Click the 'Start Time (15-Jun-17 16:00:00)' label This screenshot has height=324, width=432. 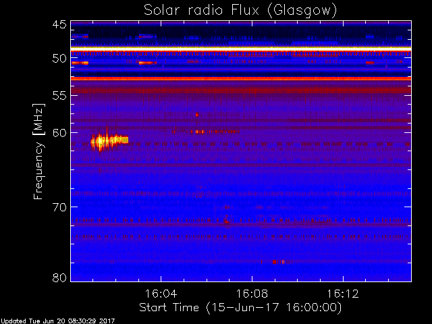240,308
